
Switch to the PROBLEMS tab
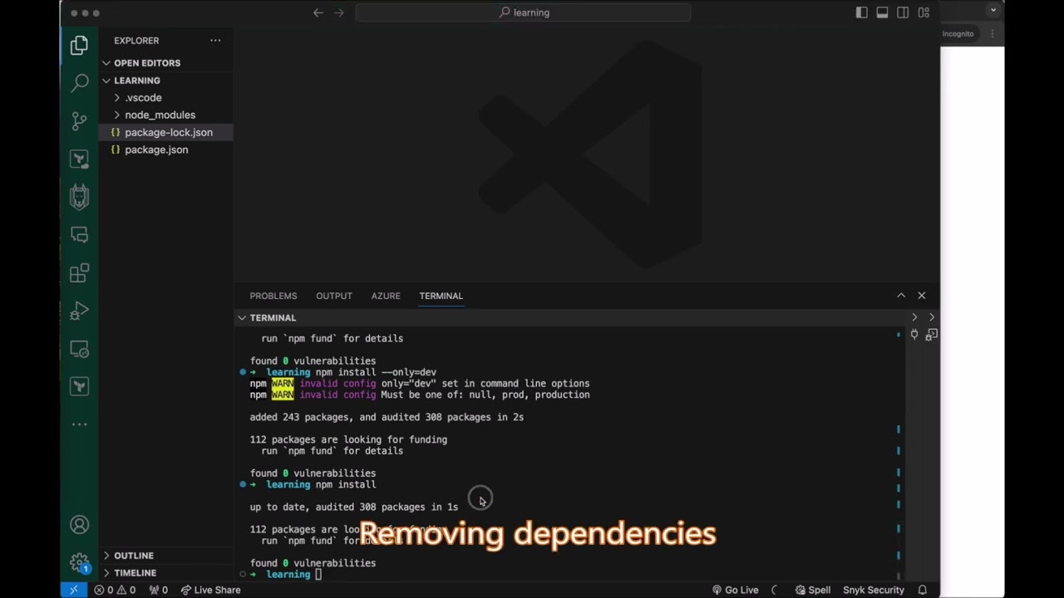(x=273, y=296)
